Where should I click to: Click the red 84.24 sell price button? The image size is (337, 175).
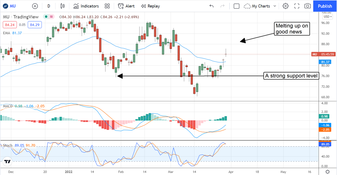[9, 25]
